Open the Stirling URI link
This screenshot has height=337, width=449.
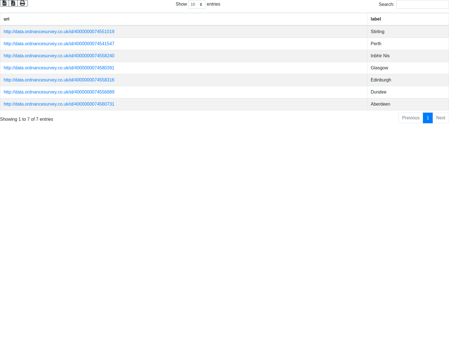point(59,32)
